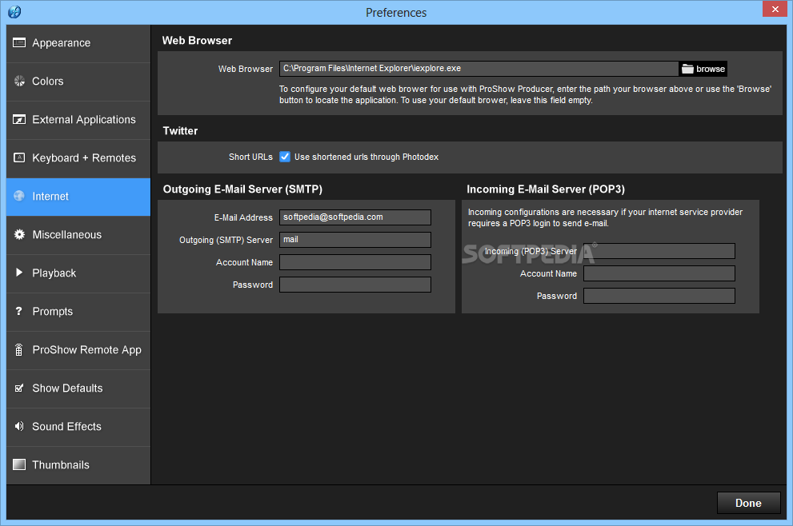Close the Preferences window
Image resolution: width=793 pixels, height=526 pixels.
pos(775,9)
